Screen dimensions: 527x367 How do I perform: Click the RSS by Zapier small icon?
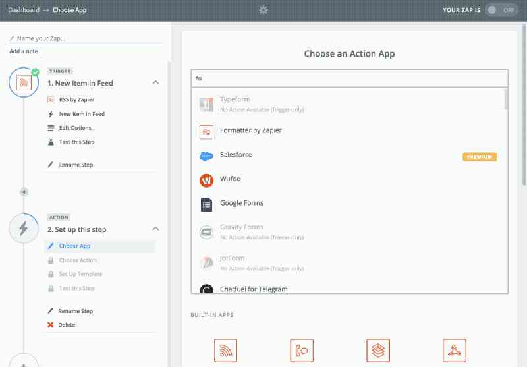pos(51,99)
